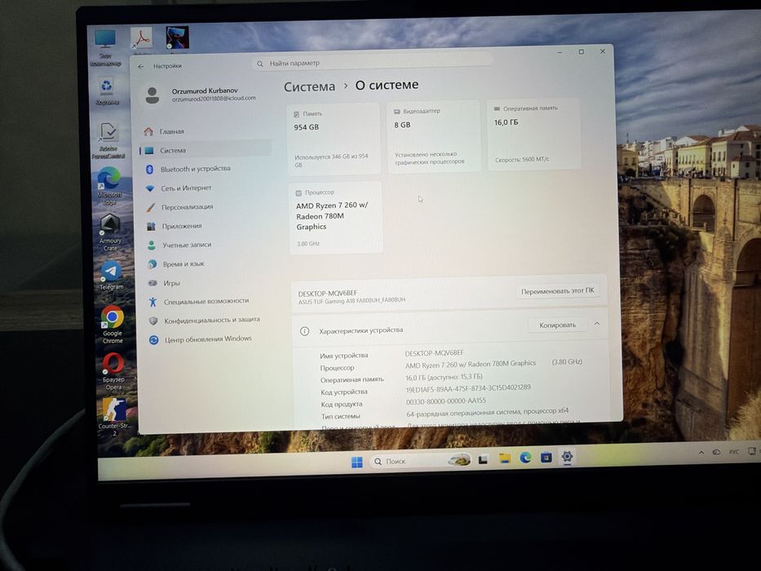Image resolution: width=761 pixels, height=571 pixels.
Task: Show hidden tray icons with the chevron
Action: coord(701,452)
